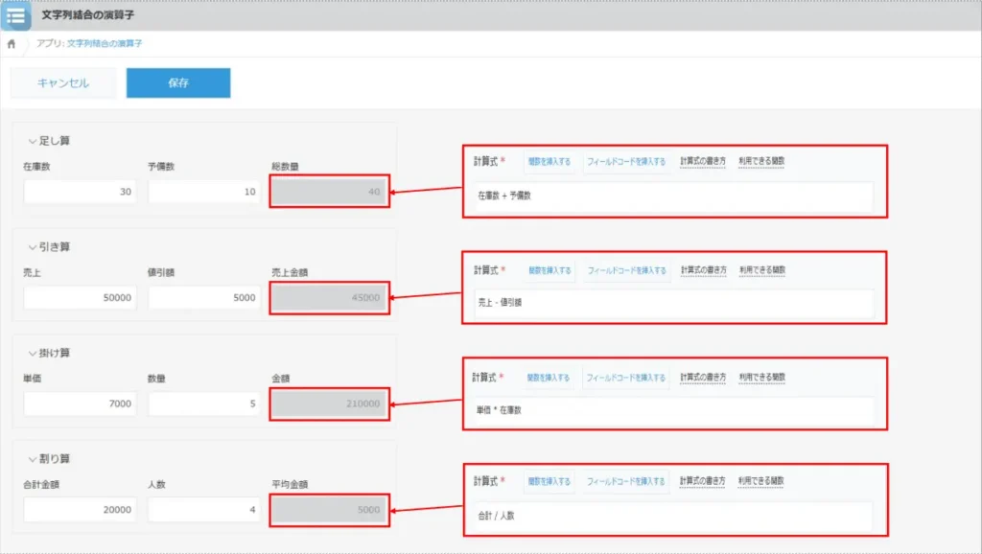982x554 pixels.
Task: Open 利用できる関数 in the subtraction panel
Action: [760, 270]
